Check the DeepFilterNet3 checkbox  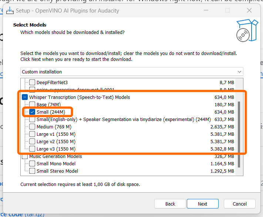click(x=32, y=82)
